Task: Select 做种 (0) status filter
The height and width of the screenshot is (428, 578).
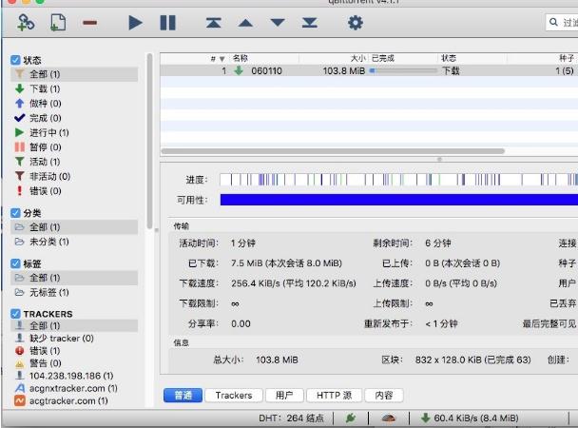Action: 74,104
